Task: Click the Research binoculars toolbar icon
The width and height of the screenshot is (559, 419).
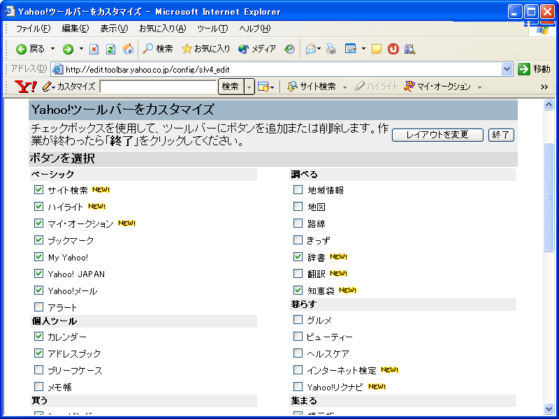Action: (x=409, y=49)
